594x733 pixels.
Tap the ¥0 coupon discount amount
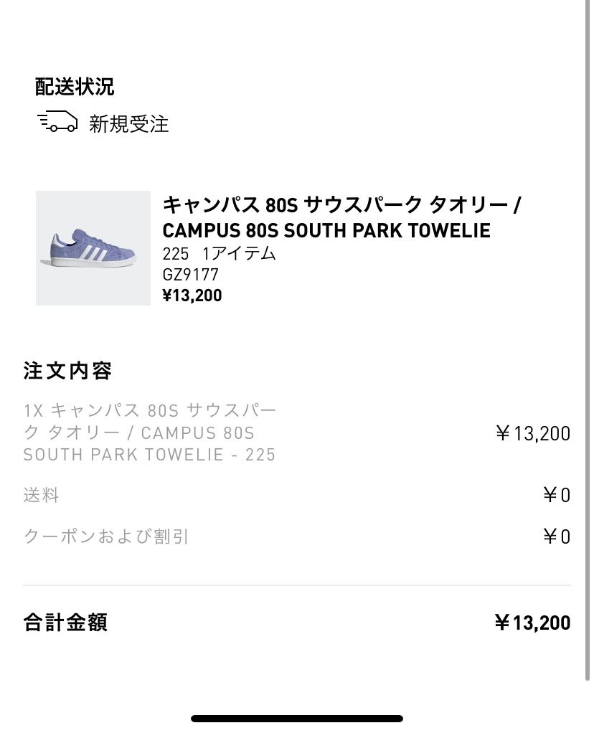pos(557,537)
